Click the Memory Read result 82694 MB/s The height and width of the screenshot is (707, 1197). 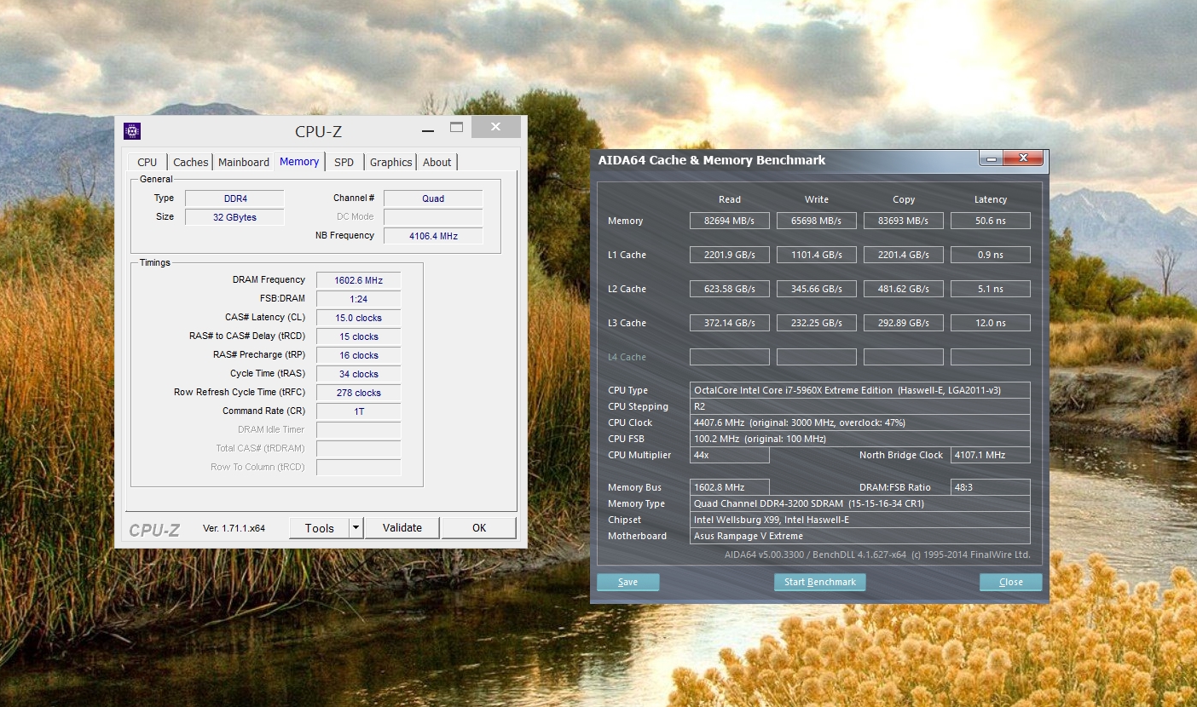(x=730, y=221)
